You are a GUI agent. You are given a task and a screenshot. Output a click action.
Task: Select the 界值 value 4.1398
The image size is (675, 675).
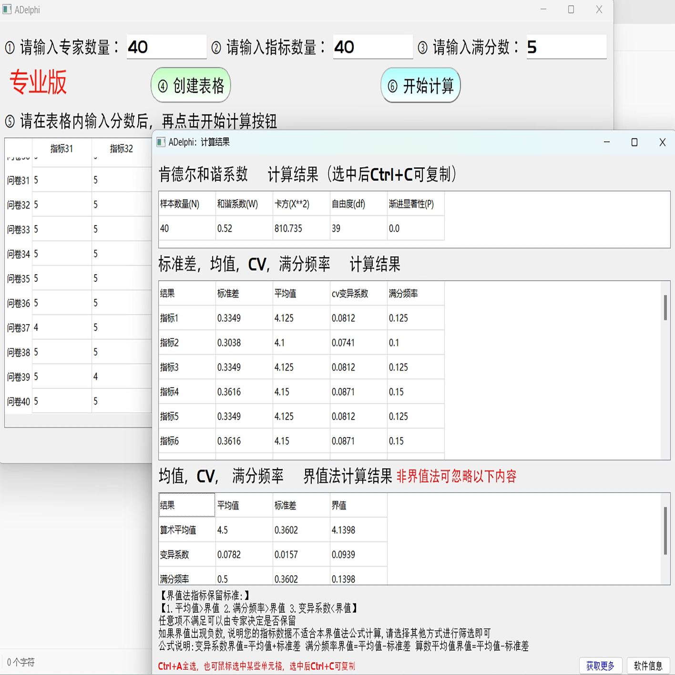click(x=358, y=530)
